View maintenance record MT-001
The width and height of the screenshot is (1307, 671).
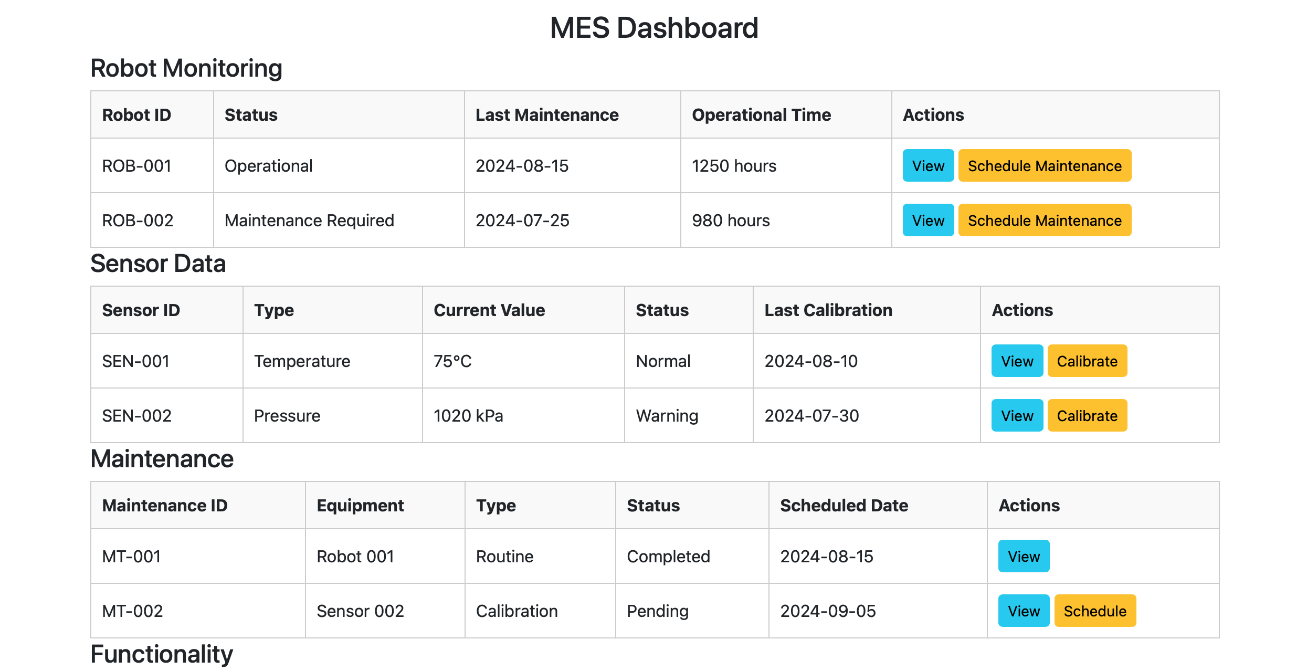pyautogui.click(x=1023, y=556)
